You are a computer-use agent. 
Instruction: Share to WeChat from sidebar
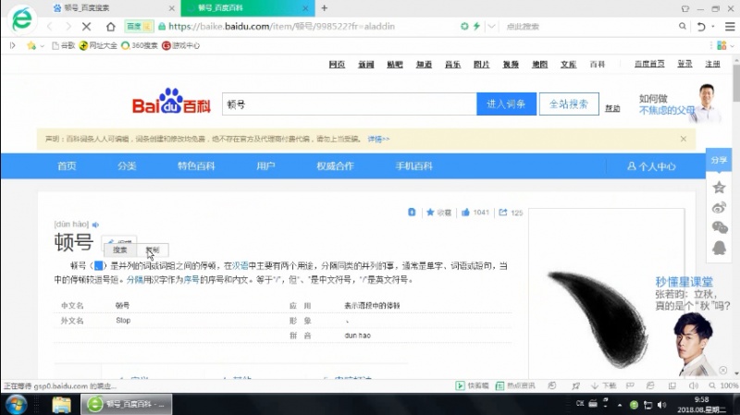point(720,227)
